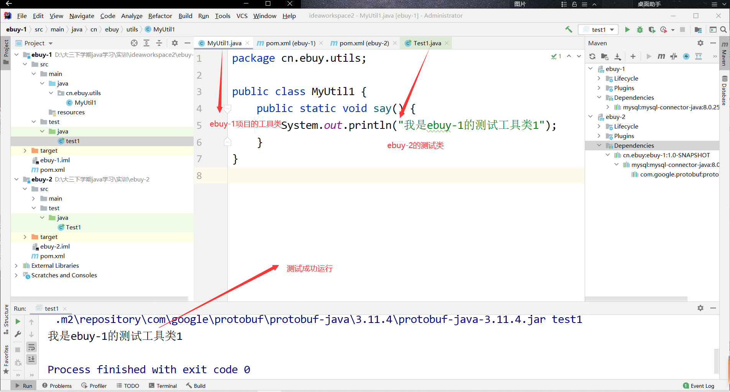Click utils in the breadcrumb path

(x=132, y=30)
